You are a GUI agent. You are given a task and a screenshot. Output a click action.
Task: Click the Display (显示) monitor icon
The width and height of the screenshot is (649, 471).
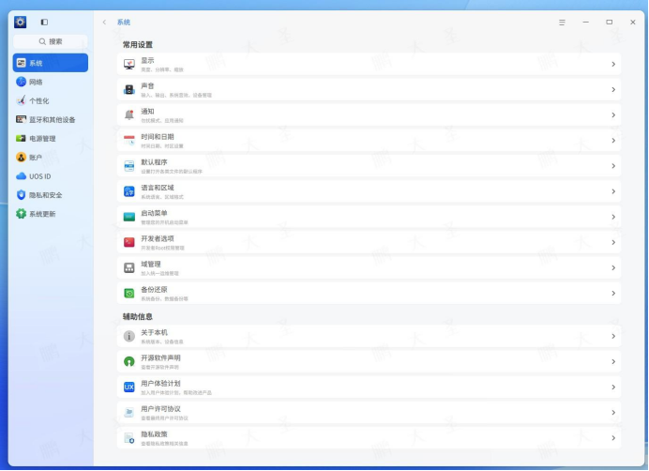coord(129,64)
